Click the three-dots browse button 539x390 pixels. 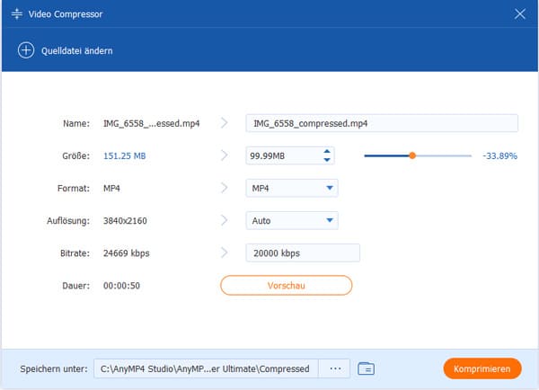tap(334, 368)
